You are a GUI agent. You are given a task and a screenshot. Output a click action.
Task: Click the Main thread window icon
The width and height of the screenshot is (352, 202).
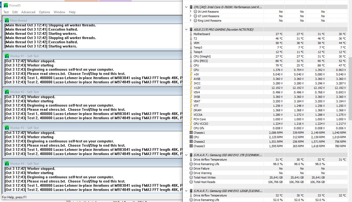pos(7,20)
